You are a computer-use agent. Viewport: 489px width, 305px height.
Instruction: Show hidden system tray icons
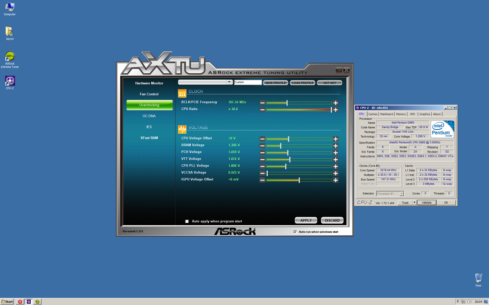[x=458, y=301]
